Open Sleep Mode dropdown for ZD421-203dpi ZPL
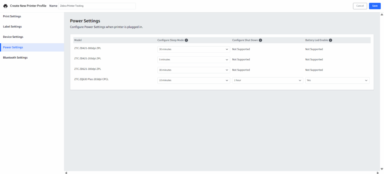The height and width of the screenshot is (174, 384). (193, 59)
